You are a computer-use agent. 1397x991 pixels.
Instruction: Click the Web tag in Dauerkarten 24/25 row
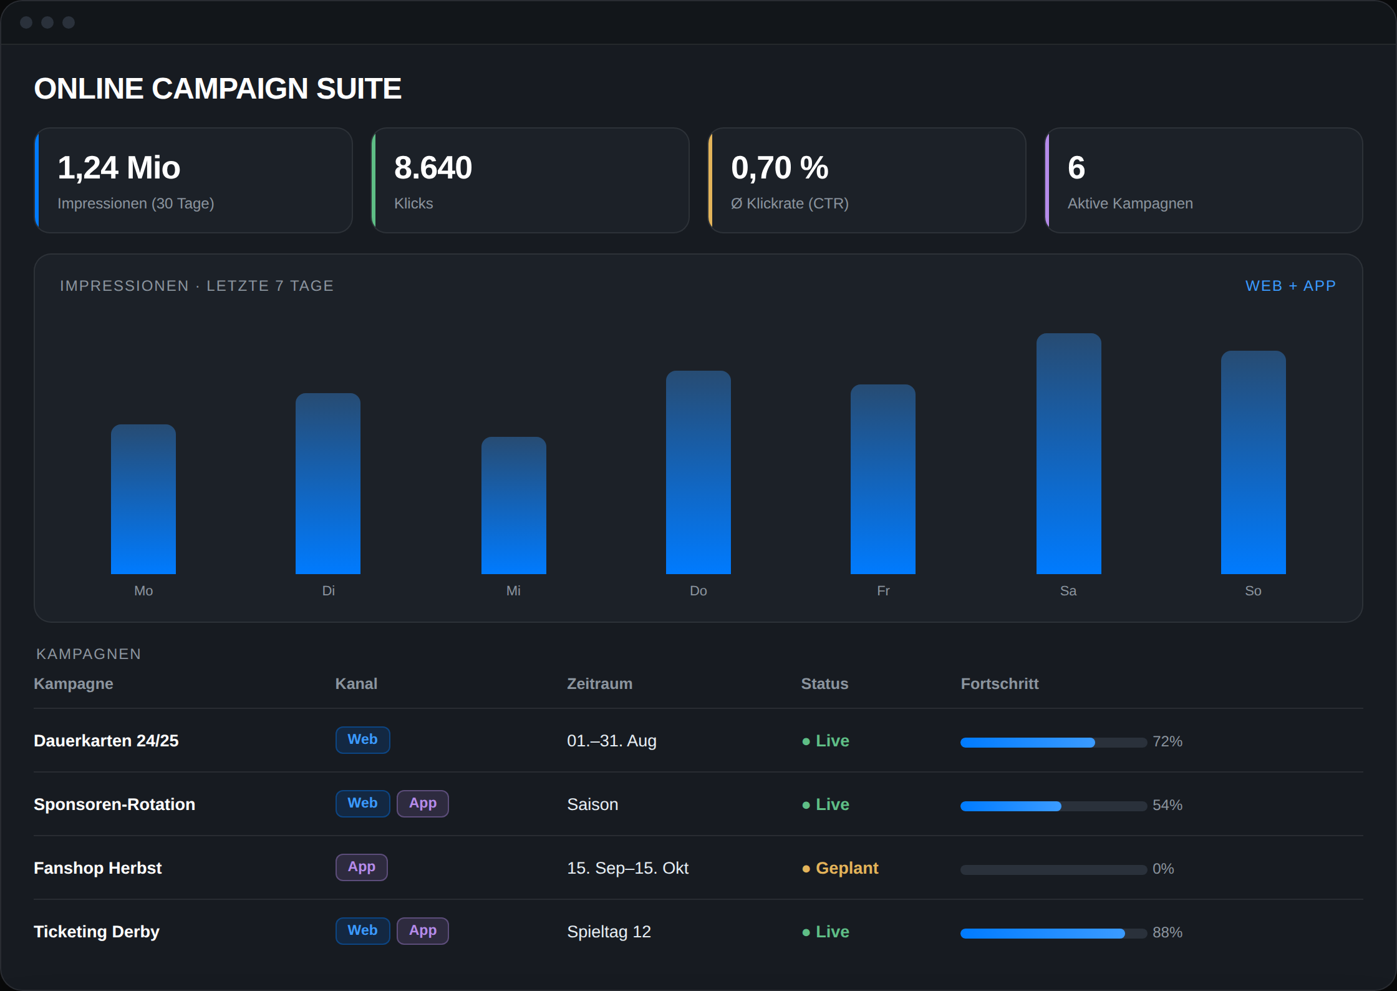click(x=362, y=740)
